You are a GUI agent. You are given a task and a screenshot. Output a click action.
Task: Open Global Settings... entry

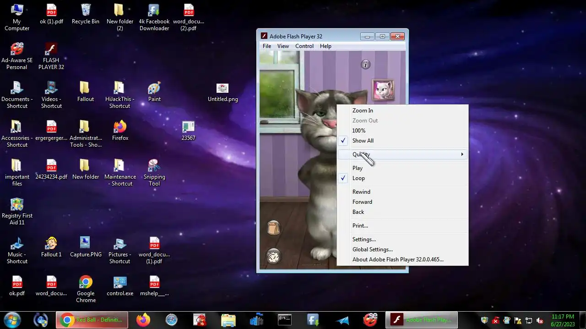coord(403,249)
